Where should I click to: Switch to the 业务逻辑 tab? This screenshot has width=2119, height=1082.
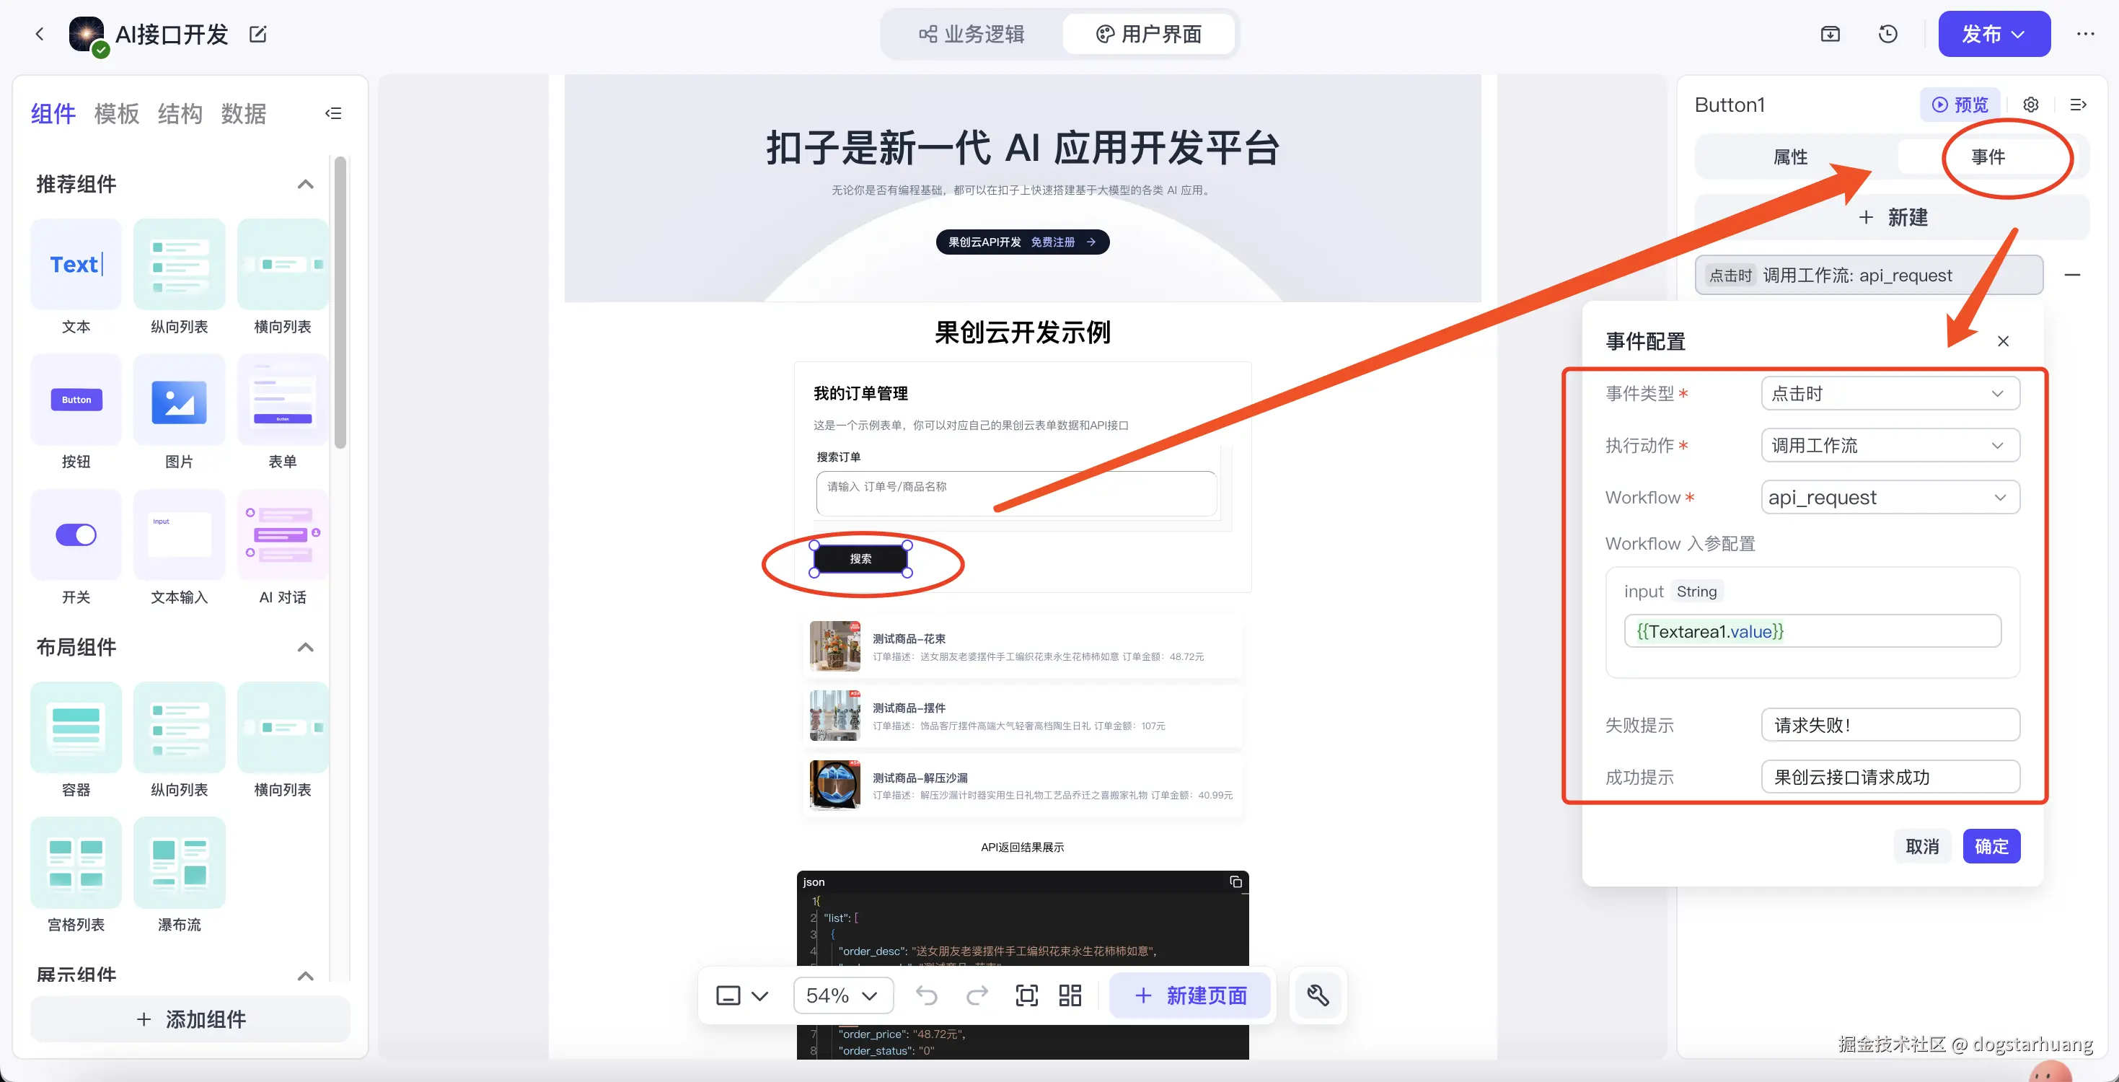(x=972, y=35)
